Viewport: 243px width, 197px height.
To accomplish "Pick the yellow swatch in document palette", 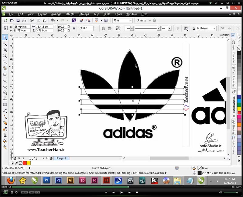I will click(29, 163).
